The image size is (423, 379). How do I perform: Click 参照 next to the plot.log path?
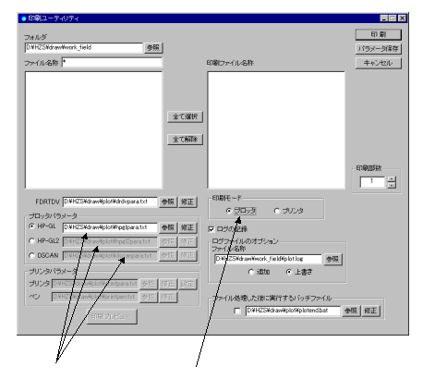(x=332, y=260)
